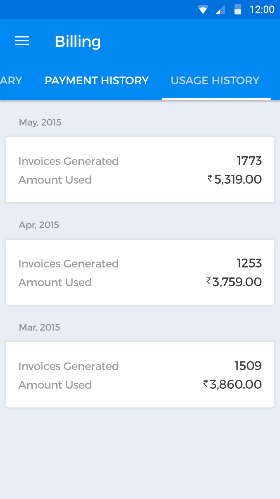Tap the rupee symbol in March amount
This screenshot has height=499, width=280.
206,383
